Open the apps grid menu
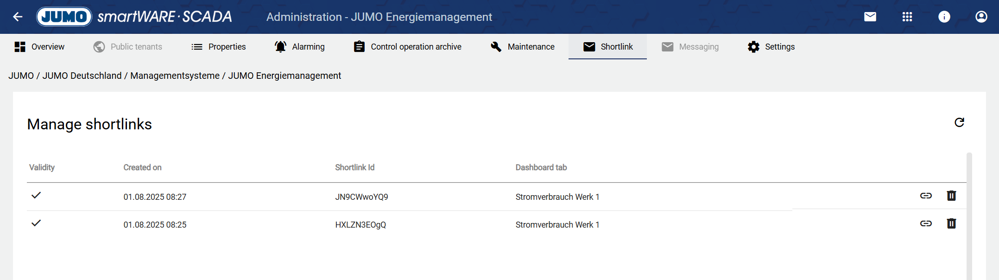 click(907, 17)
